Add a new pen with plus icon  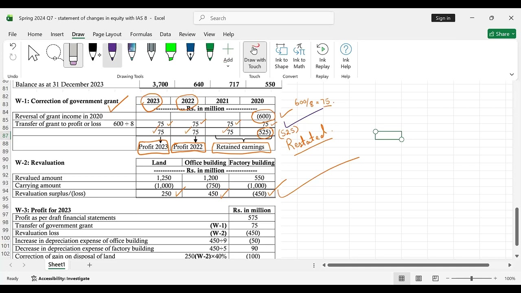click(228, 50)
